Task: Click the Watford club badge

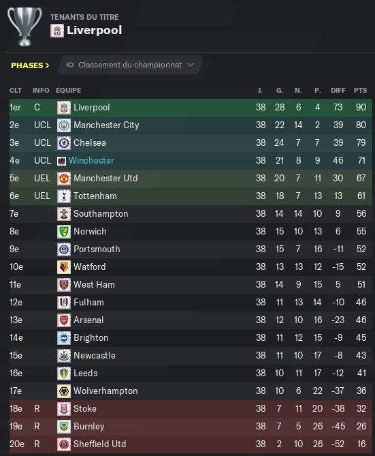Action: [64, 267]
